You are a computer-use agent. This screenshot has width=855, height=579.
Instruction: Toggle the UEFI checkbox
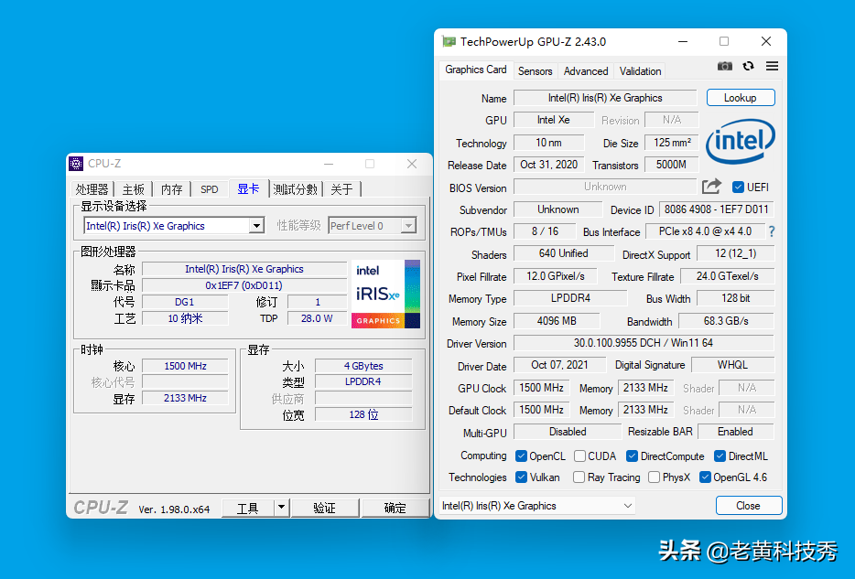[x=739, y=188]
